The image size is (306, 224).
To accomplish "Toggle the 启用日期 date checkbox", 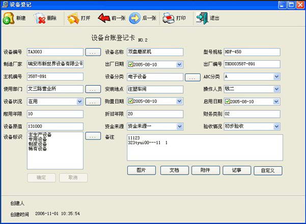I will 228,102.
